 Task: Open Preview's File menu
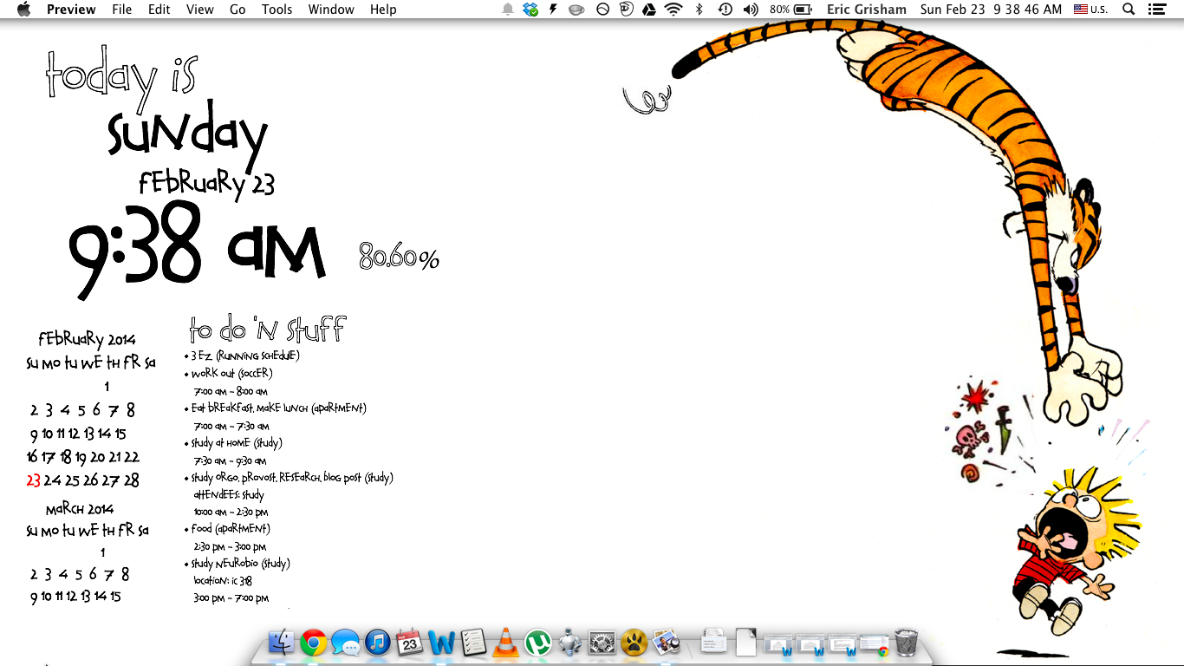point(121,10)
